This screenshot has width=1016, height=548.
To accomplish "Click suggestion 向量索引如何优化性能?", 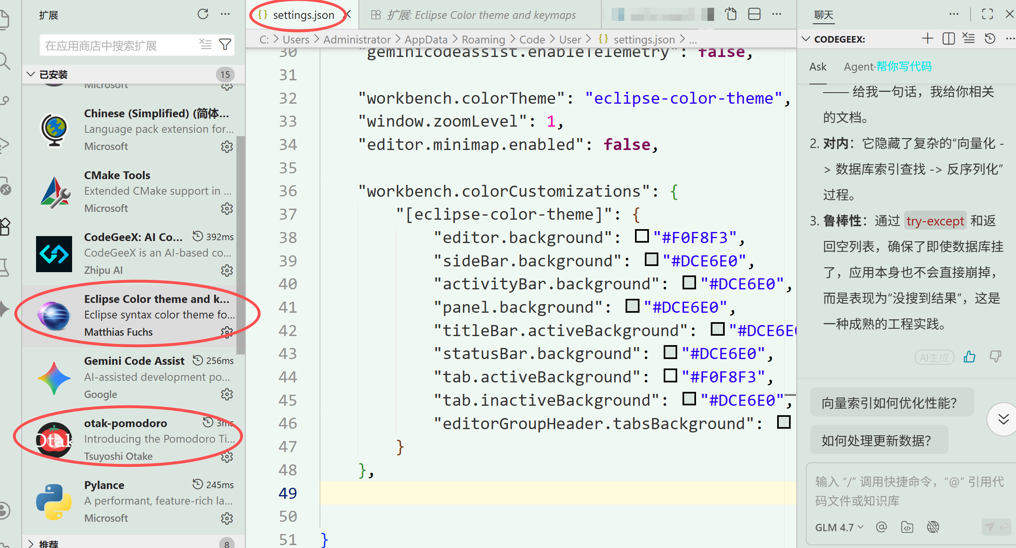I will tap(889, 403).
